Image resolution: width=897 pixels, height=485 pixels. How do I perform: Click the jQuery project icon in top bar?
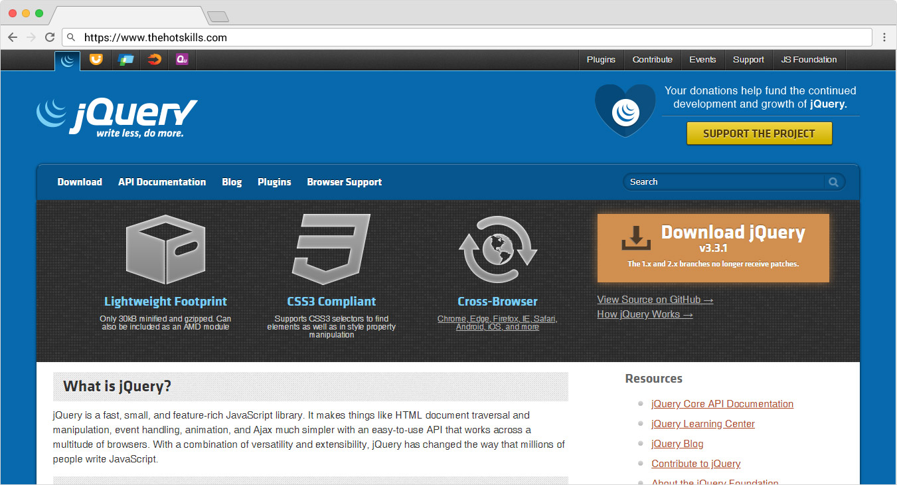[67, 60]
